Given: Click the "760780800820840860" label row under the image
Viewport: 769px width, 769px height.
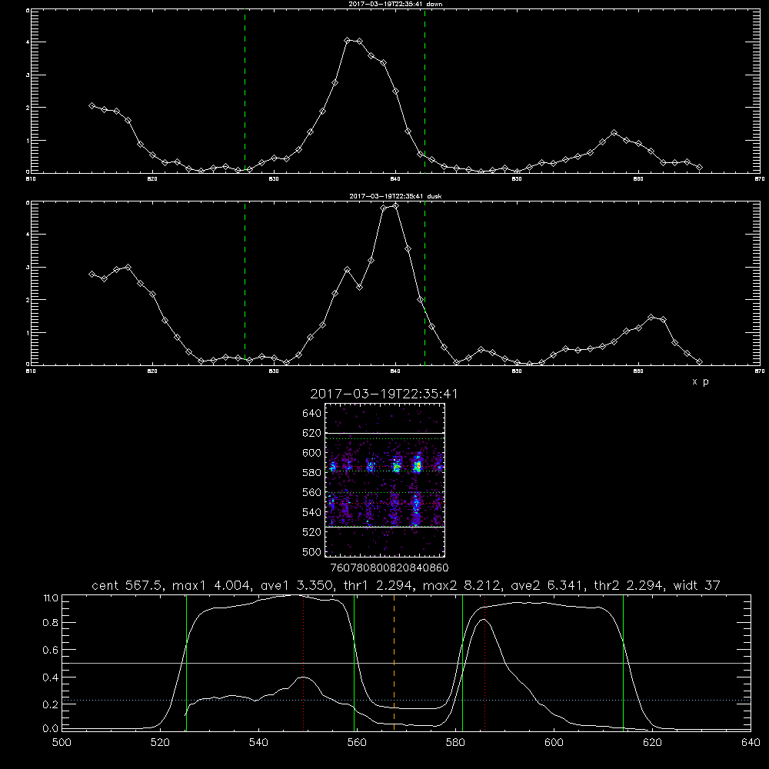Looking at the screenshot, I should tap(390, 568).
